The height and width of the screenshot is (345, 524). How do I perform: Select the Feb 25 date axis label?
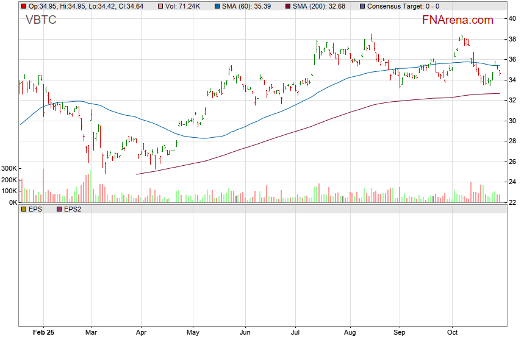(x=43, y=333)
